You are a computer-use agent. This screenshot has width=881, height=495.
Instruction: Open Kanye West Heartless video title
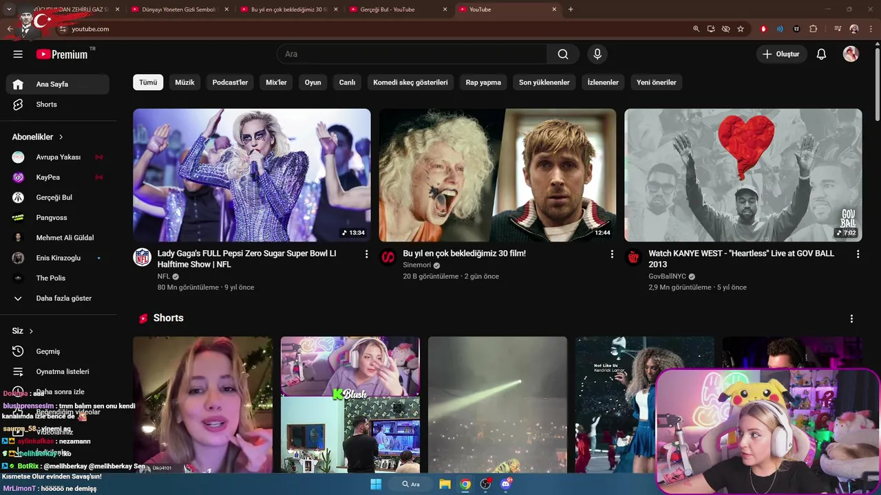(741, 258)
